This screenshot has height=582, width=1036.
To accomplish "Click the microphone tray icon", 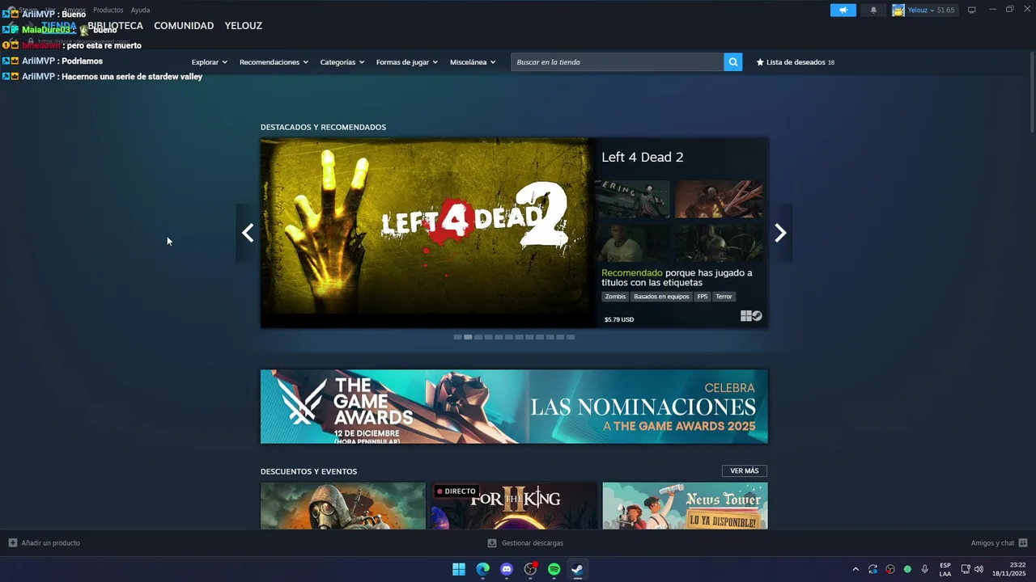I will pos(924,569).
